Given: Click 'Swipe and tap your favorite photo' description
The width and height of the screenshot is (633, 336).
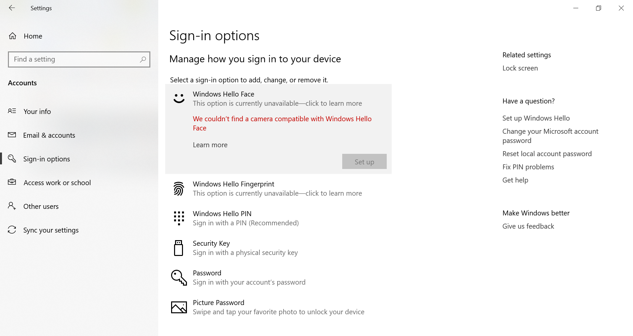Looking at the screenshot, I should click(x=279, y=312).
